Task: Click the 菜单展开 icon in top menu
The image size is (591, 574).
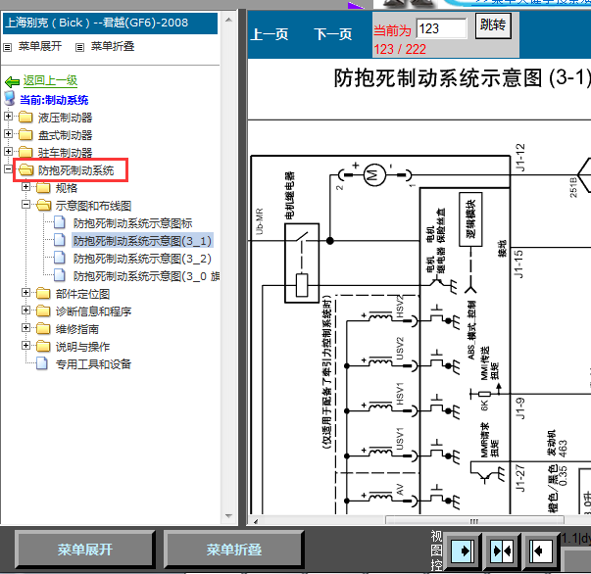Action: (x=7, y=47)
